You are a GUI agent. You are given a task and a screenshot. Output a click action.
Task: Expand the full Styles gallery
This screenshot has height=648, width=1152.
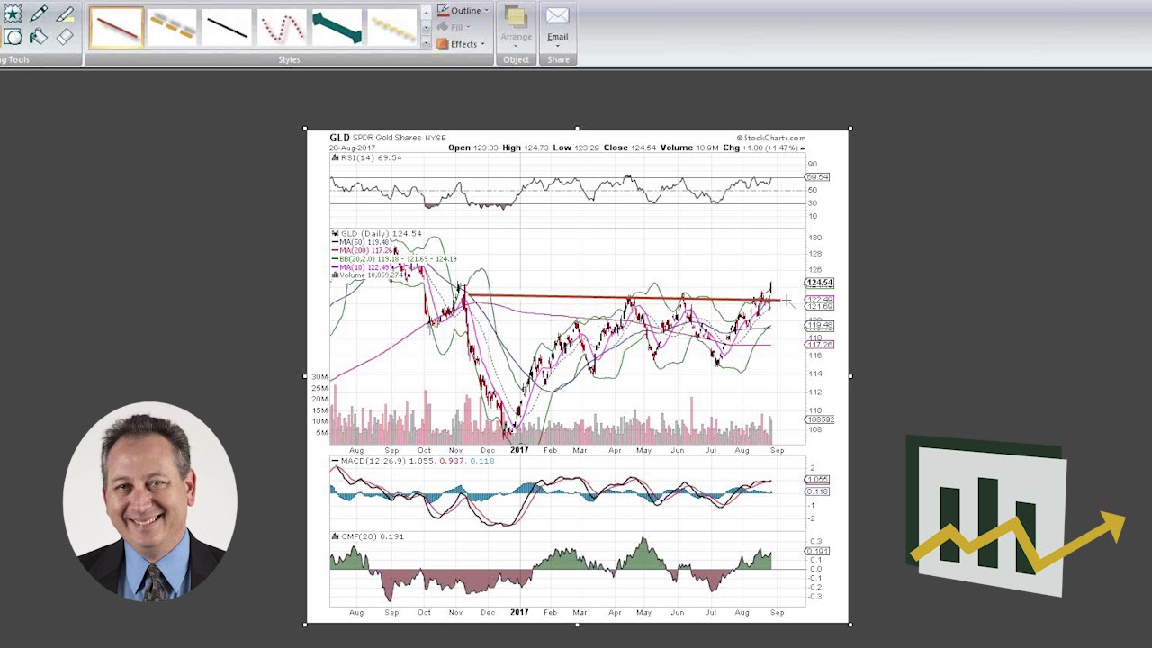tap(427, 42)
